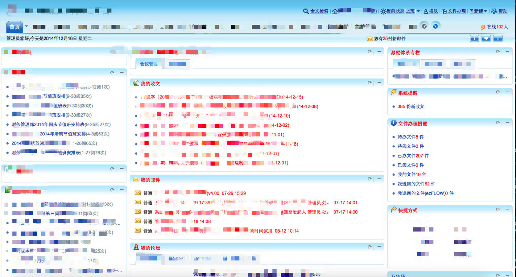This screenshot has height=277, width=516.
Task: Click the 全文检索 search icon
Action: [x=306, y=11]
